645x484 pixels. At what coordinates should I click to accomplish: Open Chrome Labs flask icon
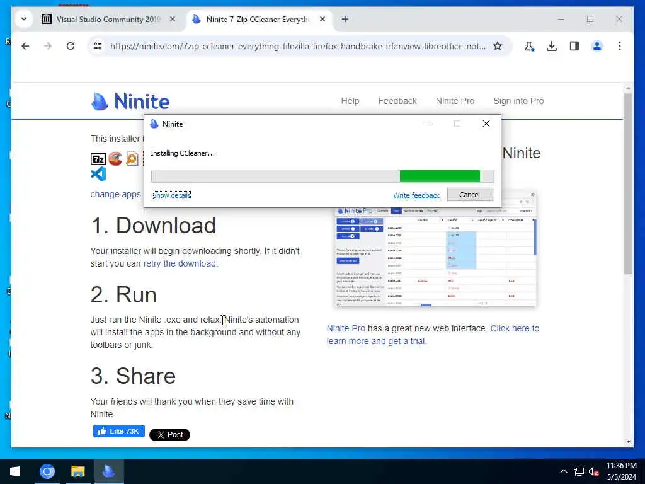pyautogui.click(x=529, y=46)
